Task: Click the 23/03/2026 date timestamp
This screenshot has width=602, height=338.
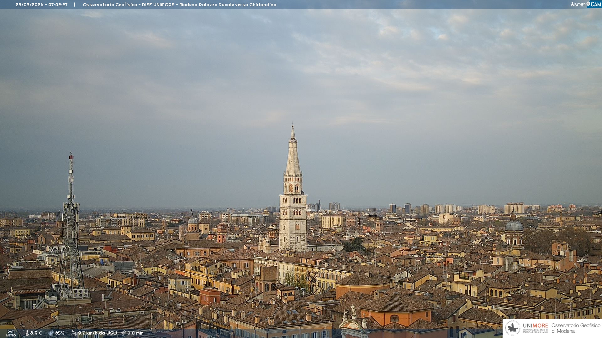Action: [29, 5]
